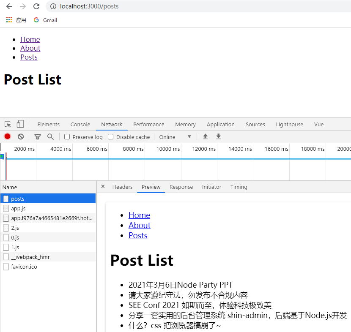Open the Memory tab
This screenshot has width=351, height=332.
[x=185, y=124]
